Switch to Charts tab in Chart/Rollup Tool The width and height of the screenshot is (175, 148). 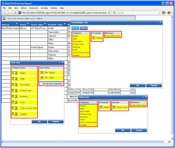point(84,28)
